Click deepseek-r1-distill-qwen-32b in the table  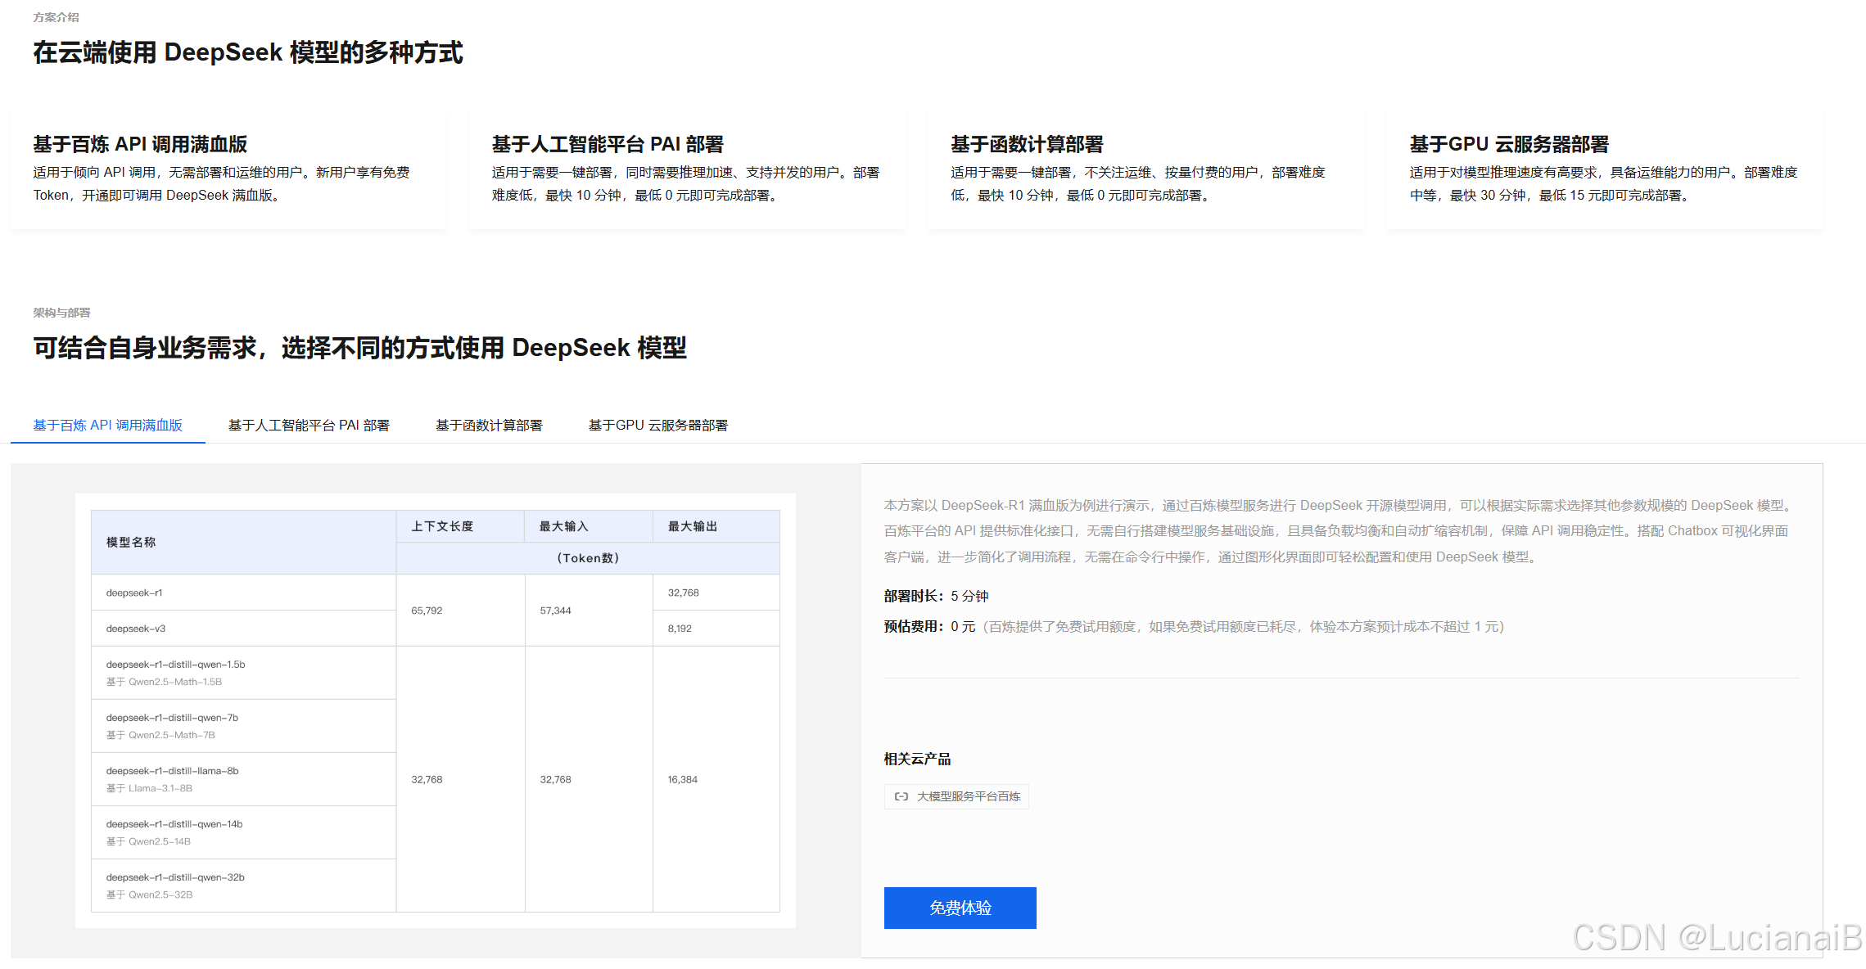[x=175, y=877]
